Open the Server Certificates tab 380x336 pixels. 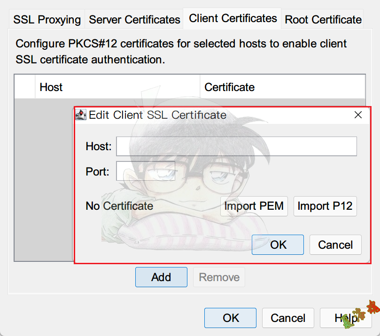point(134,20)
